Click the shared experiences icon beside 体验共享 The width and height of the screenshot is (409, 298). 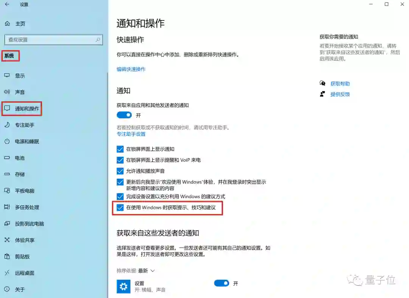click(x=7, y=240)
